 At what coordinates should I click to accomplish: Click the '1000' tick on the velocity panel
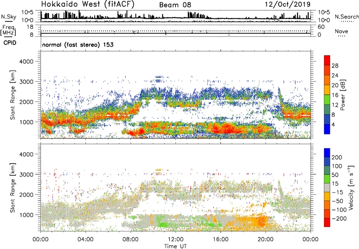26,215
